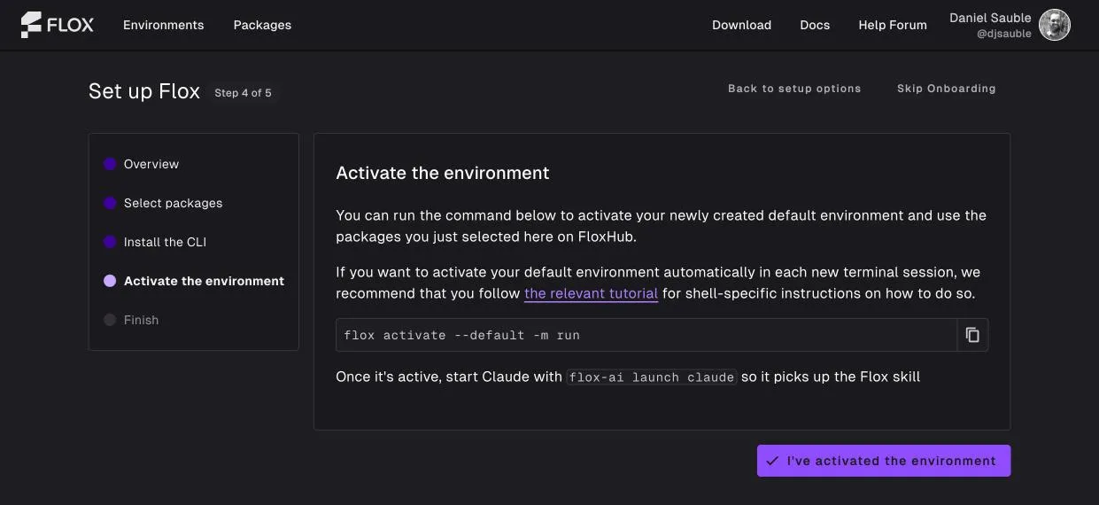Click the Set up Flox title
This screenshot has width=1099, height=505.
(x=144, y=91)
